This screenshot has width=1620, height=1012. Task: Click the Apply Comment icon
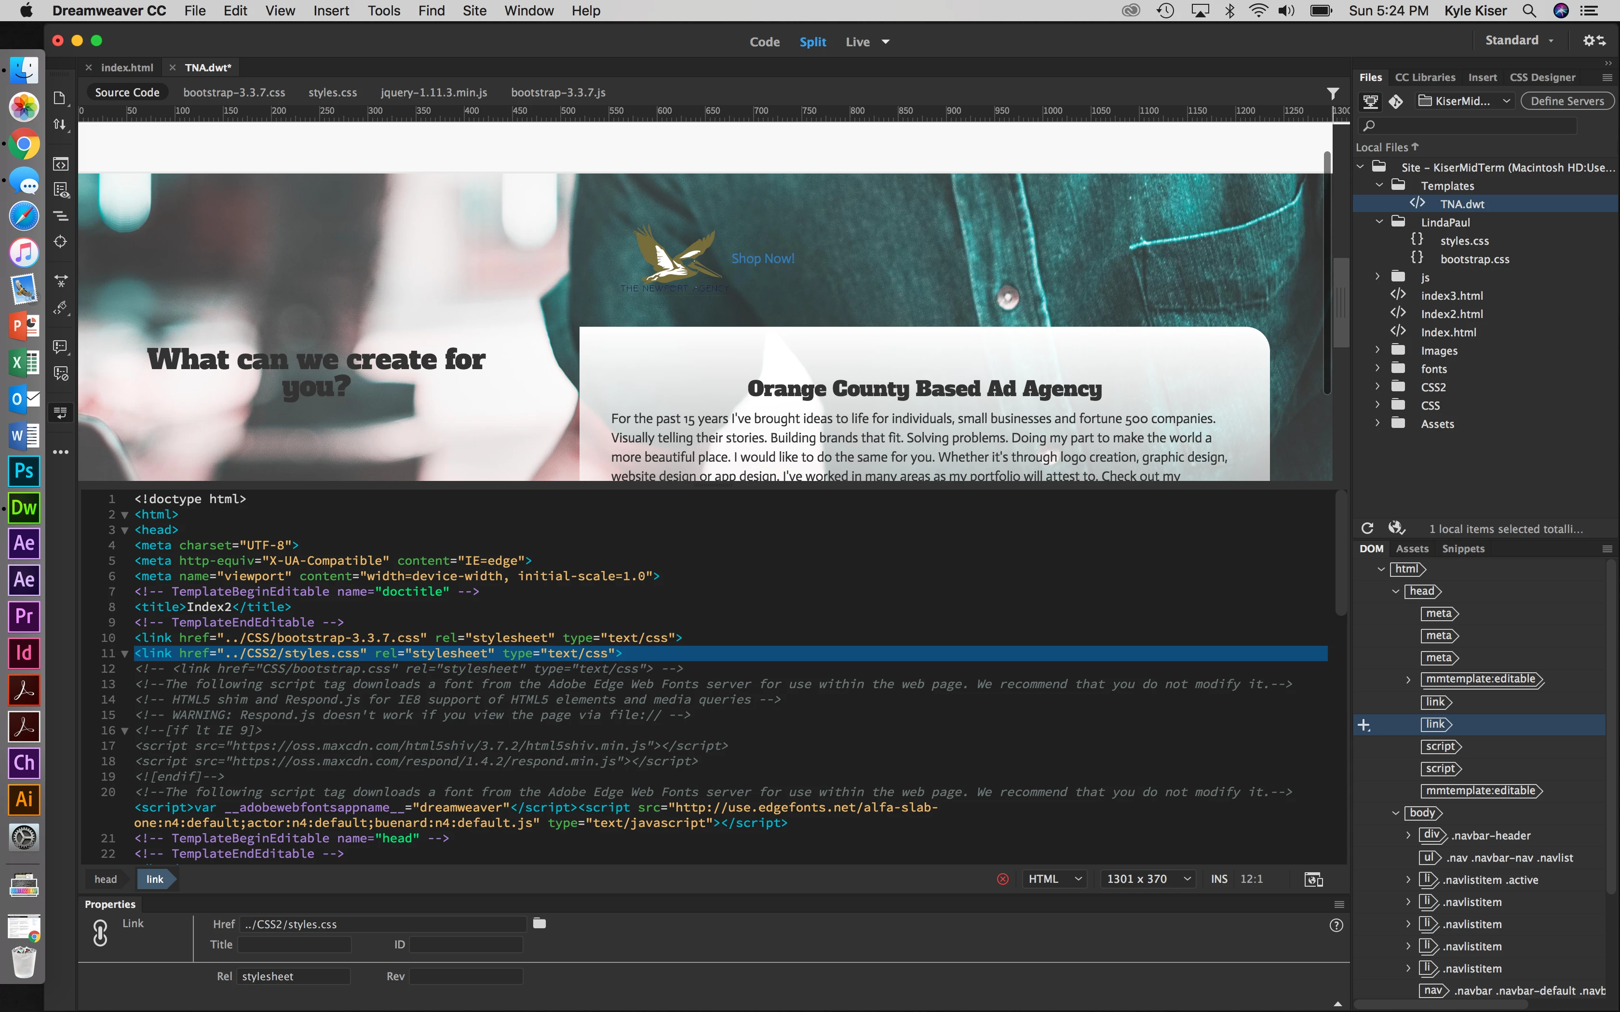pos(60,346)
